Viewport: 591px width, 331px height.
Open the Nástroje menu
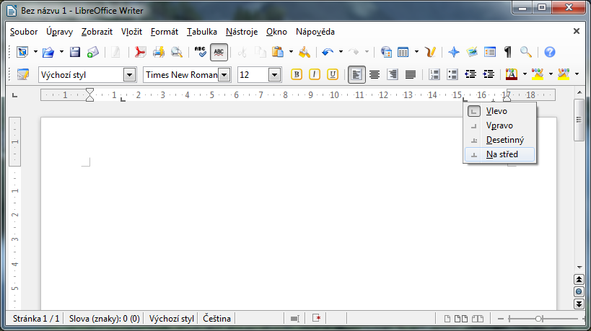[x=242, y=32]
